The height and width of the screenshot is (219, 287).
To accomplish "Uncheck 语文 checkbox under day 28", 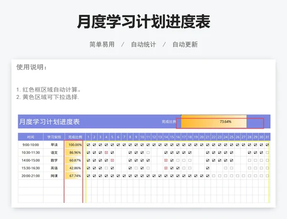I will [250, 153].
